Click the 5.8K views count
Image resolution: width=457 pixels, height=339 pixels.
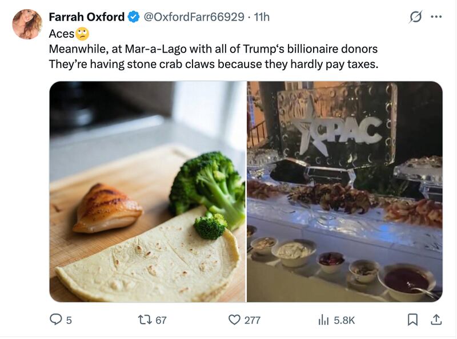click(x=344, y=320)
